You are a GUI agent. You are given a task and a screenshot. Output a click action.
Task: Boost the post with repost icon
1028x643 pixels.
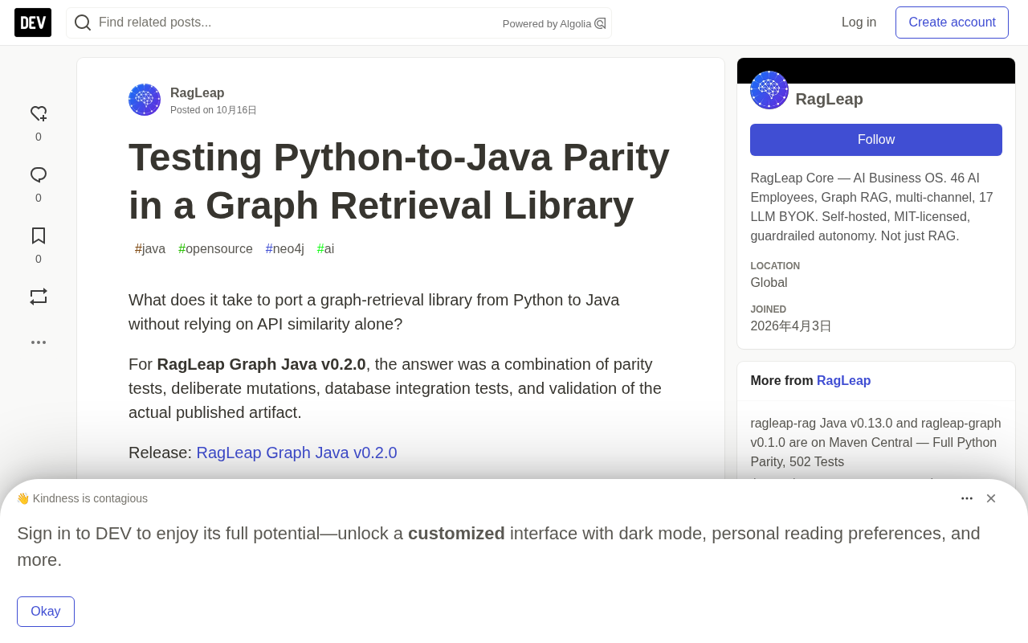39,297
